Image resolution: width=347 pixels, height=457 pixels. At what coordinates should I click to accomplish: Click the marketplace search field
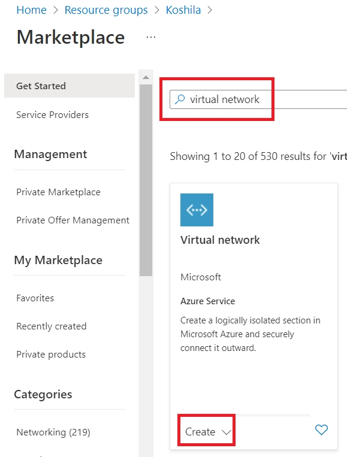click(x=258, y=99)
